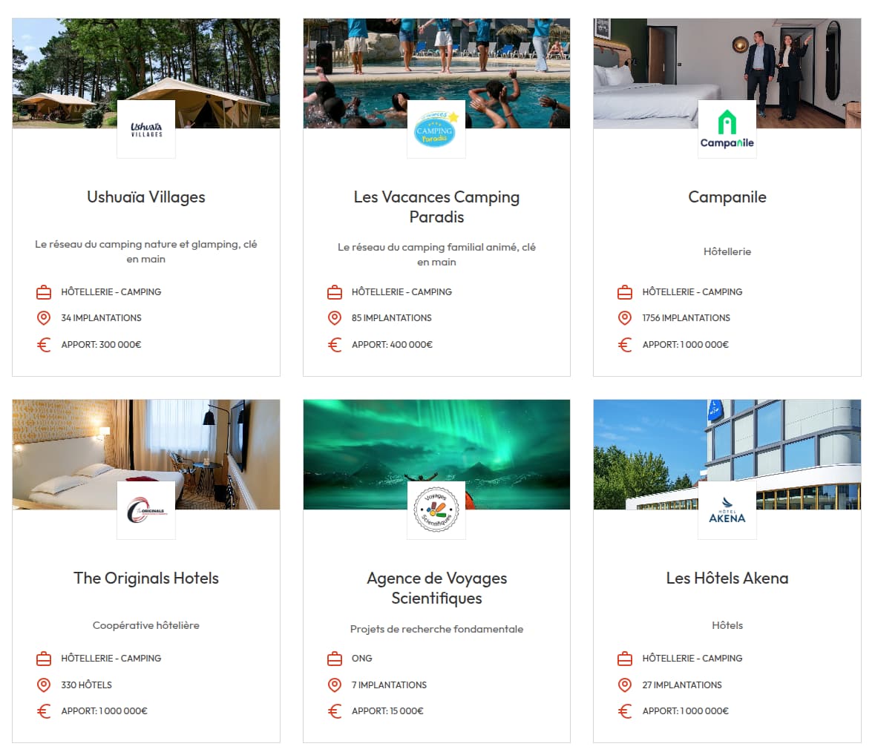The width and height of the screenshot is (875, 755).
Task: Click the swimming pool animation photo
Action: tap(436, 73)
